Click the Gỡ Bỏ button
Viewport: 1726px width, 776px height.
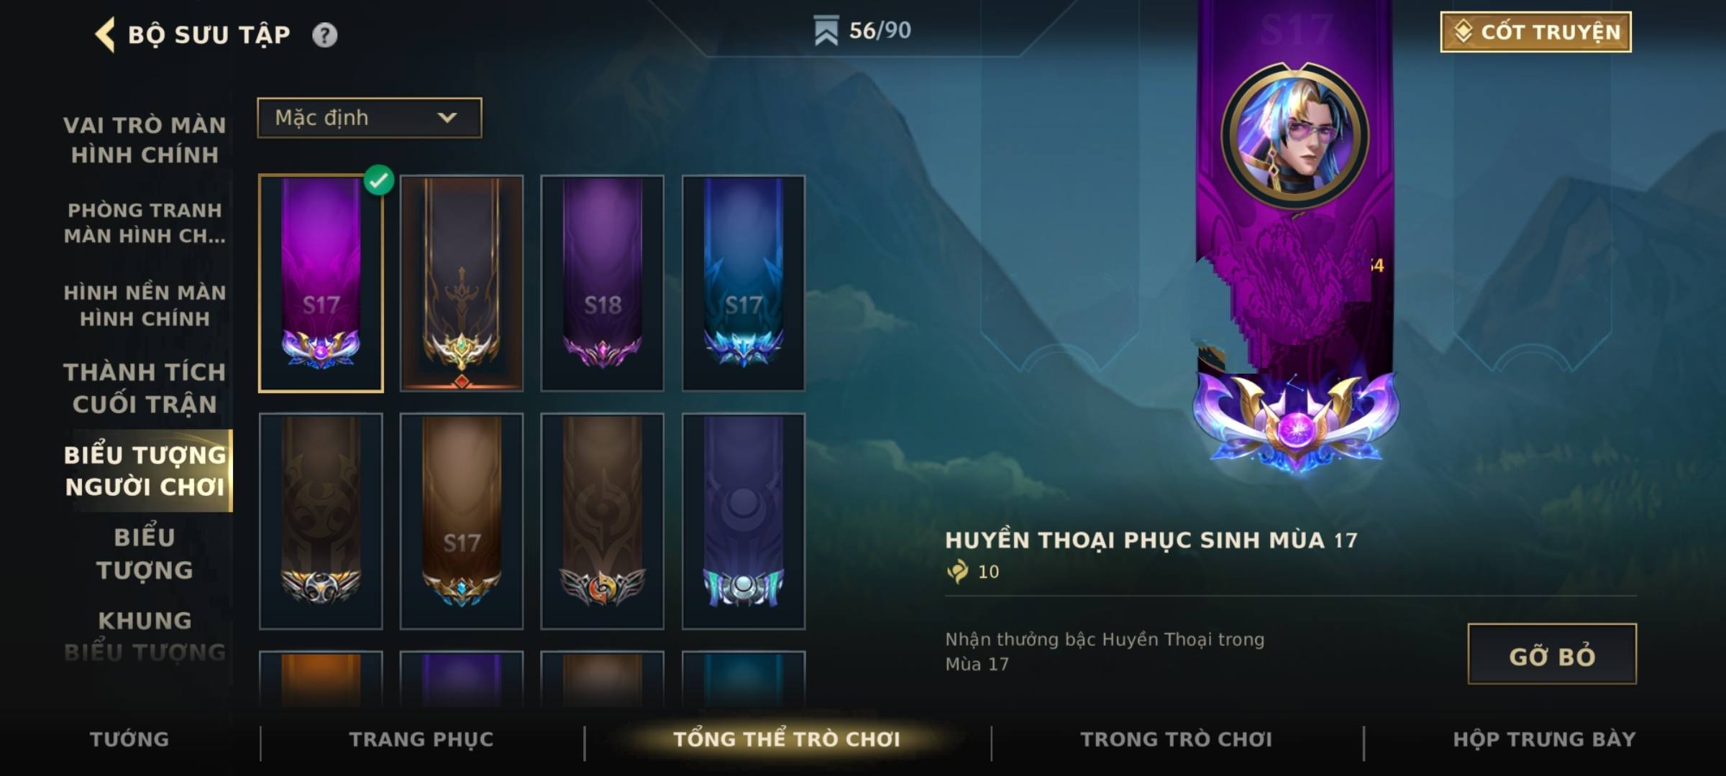click(x=1552, y=655)
